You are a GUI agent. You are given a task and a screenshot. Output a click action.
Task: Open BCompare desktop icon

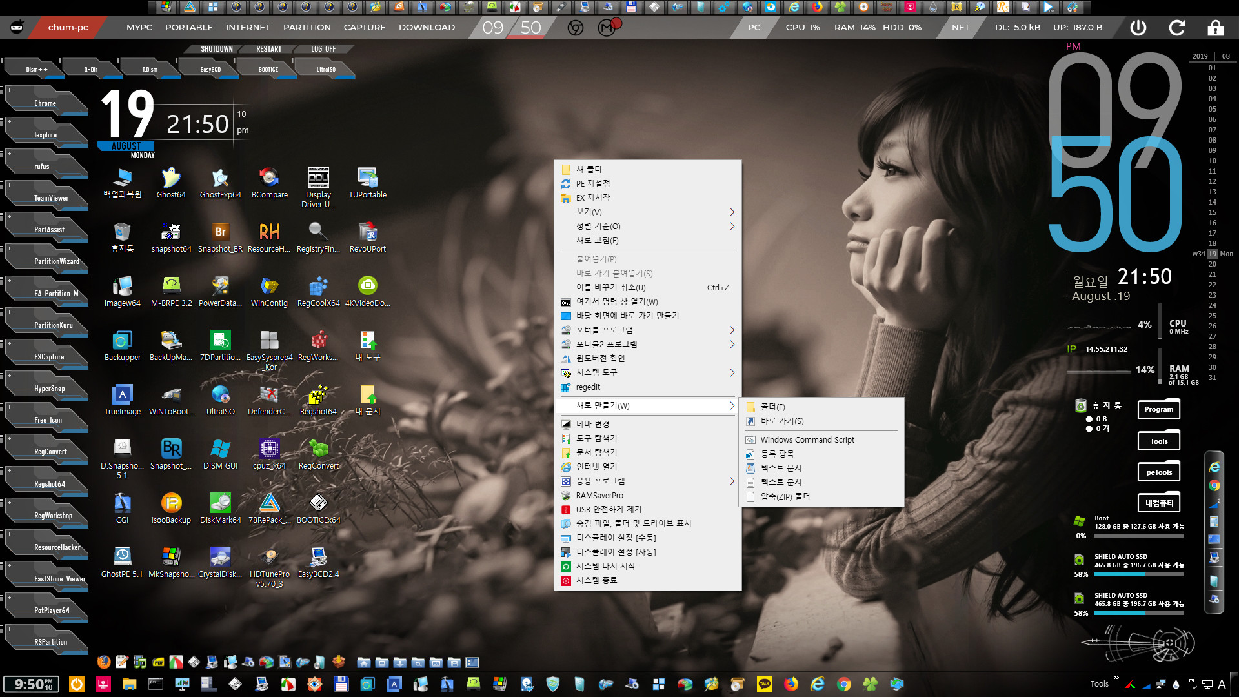(269, 183)
